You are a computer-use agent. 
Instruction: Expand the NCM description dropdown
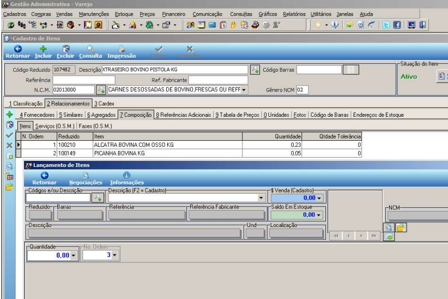(244, 90)
